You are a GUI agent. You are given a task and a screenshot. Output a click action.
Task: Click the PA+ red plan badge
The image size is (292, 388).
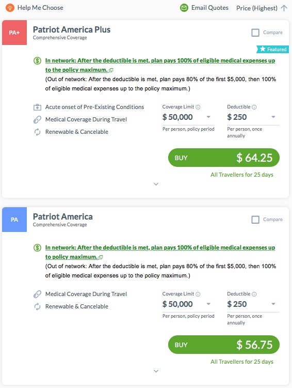coord(14,33)
